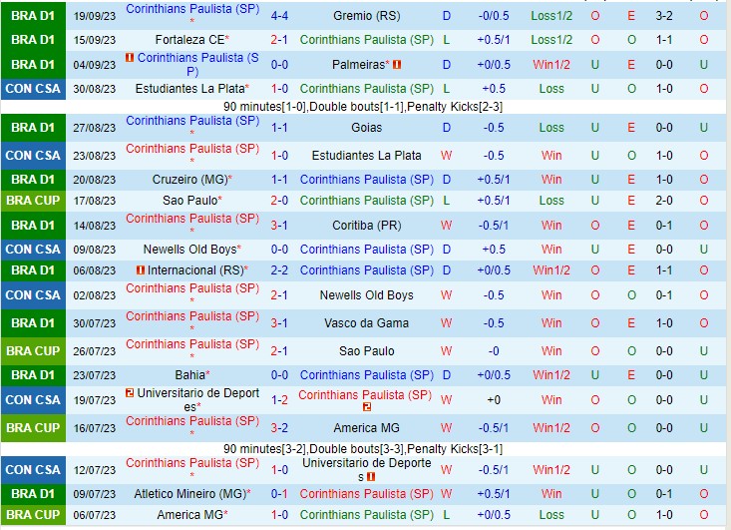This screenshot has height=530, width=731.
Task: Click CON CSA label on 09/08/23 row
Action: point(33,250)
